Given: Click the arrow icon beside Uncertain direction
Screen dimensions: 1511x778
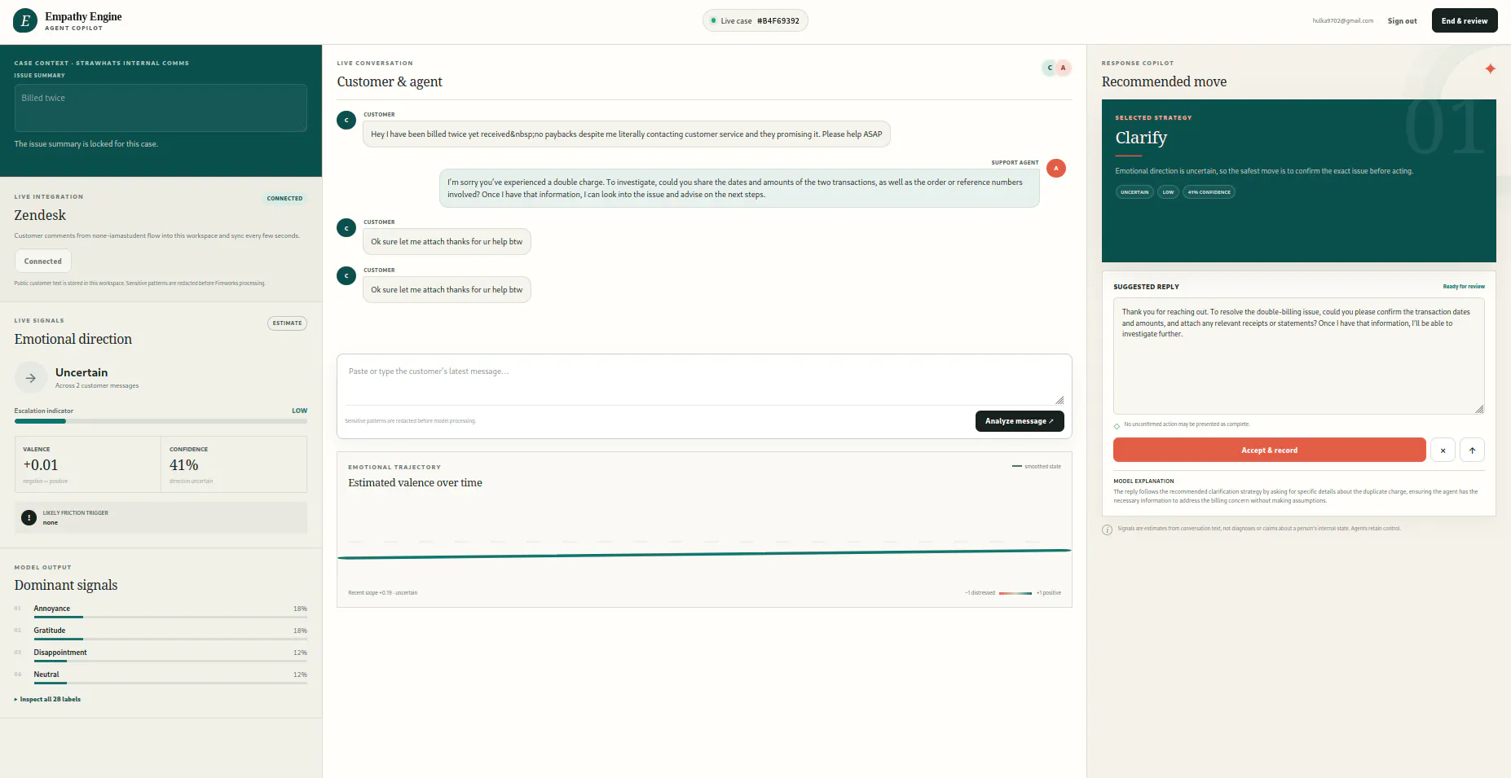Looking at the screenshot, I should pos(30,378).
